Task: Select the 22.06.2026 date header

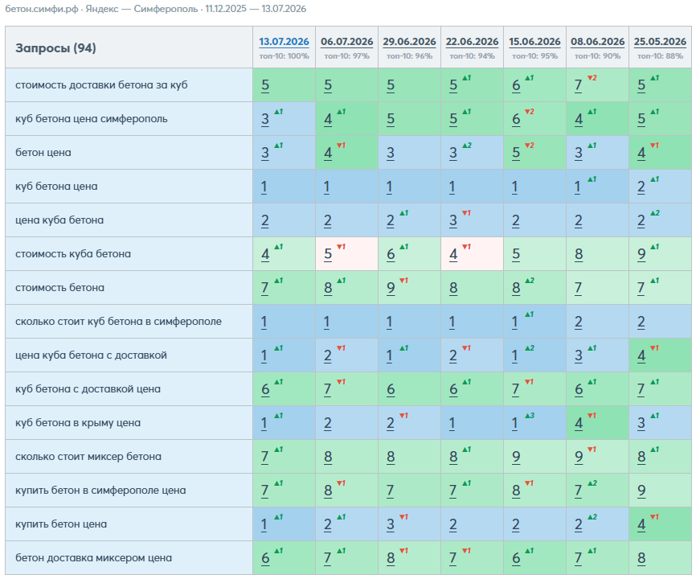Action: [x=472, y=42]
